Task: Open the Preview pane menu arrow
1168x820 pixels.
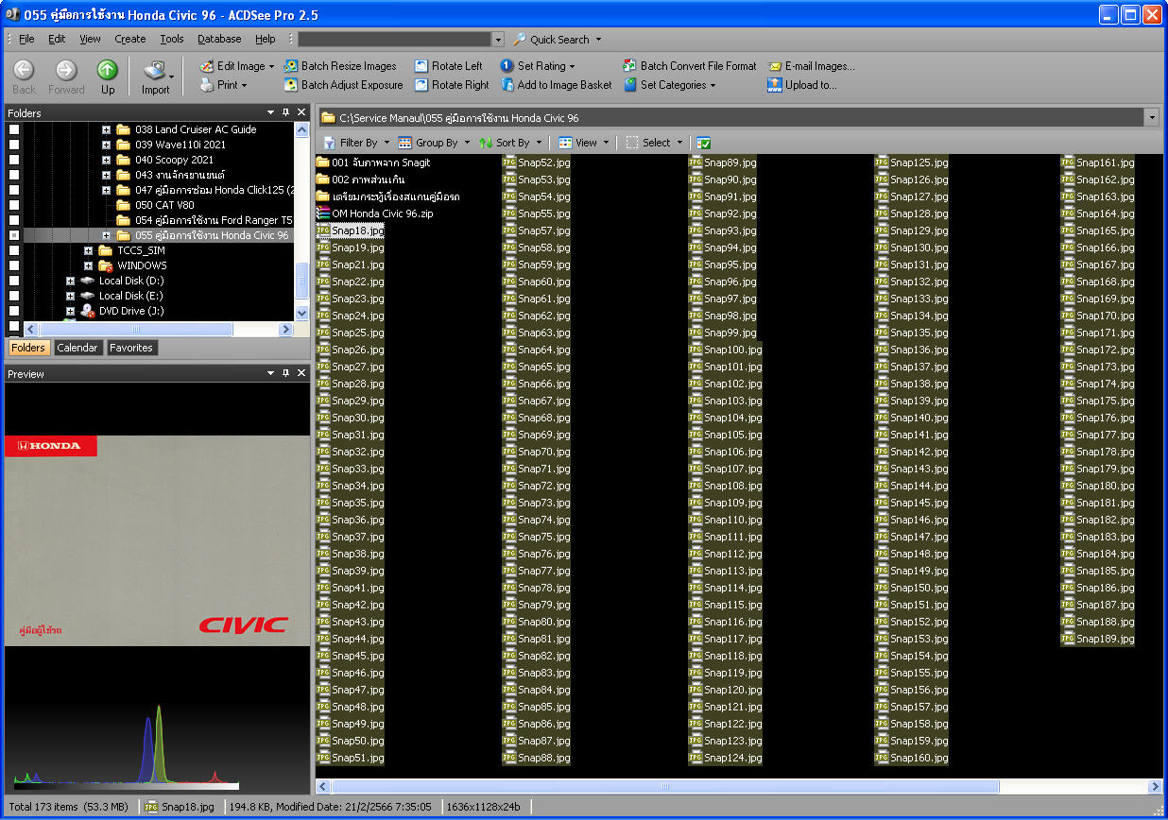Action: point(271,374)
